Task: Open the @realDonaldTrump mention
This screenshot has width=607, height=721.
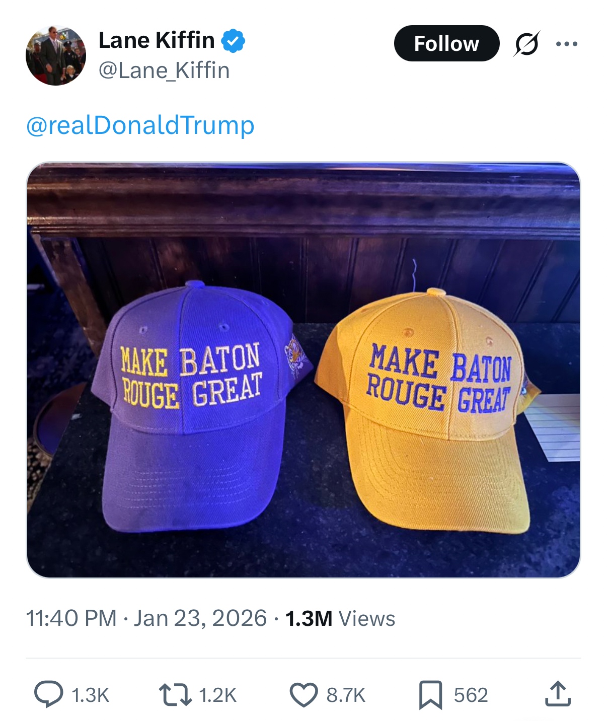Action: [140, 125]
